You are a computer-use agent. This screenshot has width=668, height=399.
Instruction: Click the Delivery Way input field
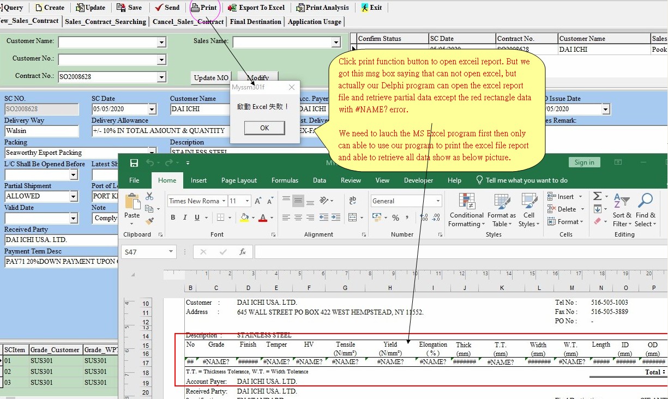pos(41,131)
